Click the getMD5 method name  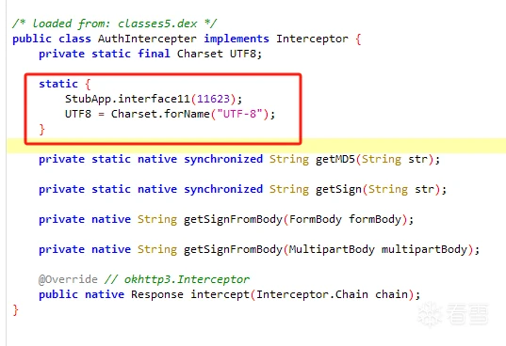pos(335,159)
